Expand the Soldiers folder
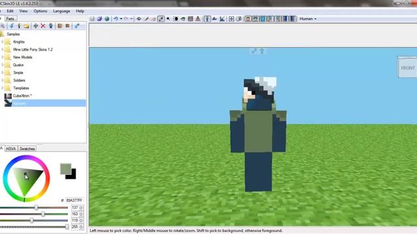This screenshot has height=234, width=417. pyautogui.click(x=3, y=81)
